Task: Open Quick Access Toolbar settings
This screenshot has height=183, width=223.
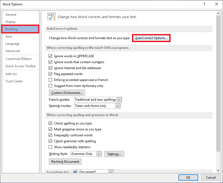Action: (21, 66)
